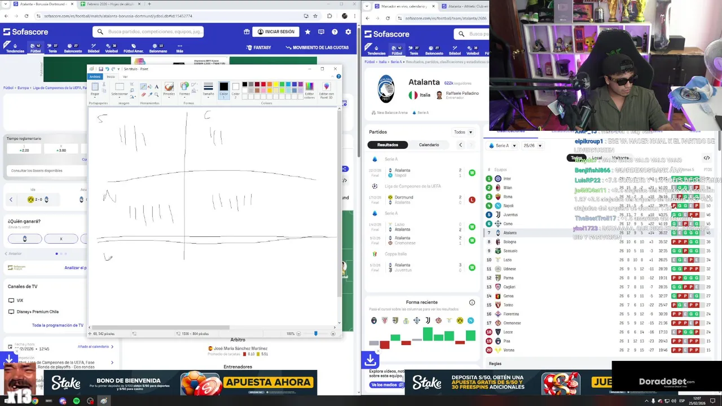Click Toda la programación de TV link

[x=58, y=325]
